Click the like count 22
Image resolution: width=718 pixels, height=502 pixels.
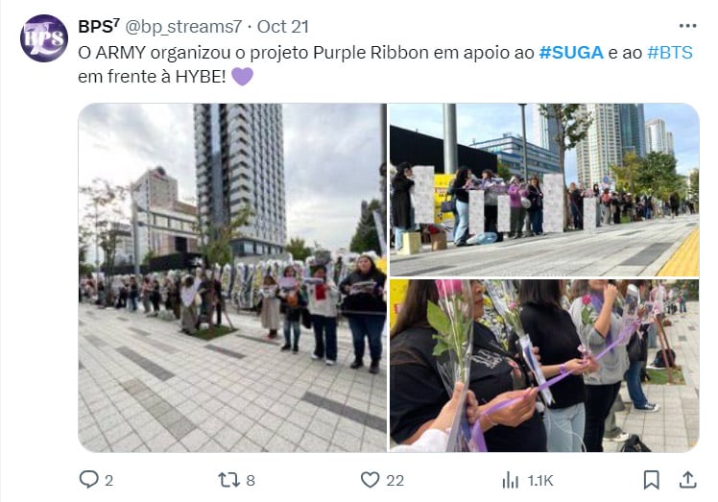click(x=395, y=481)
